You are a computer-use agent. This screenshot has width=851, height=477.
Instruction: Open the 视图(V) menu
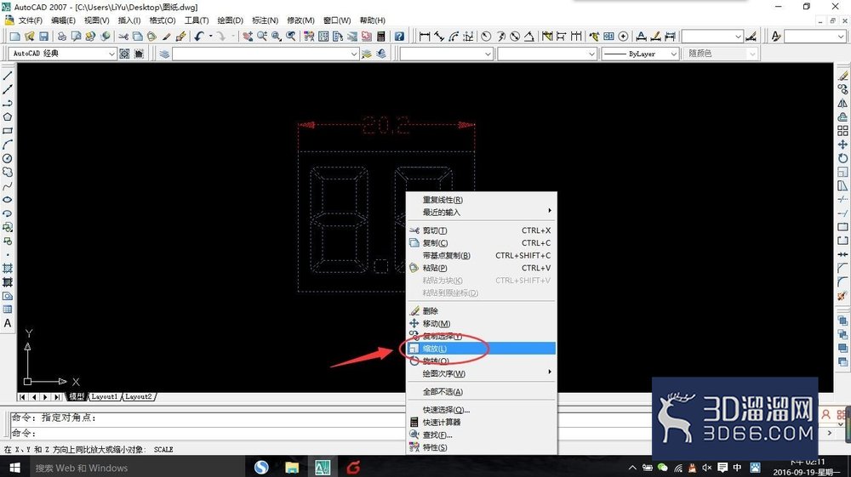tap(96, 20)
